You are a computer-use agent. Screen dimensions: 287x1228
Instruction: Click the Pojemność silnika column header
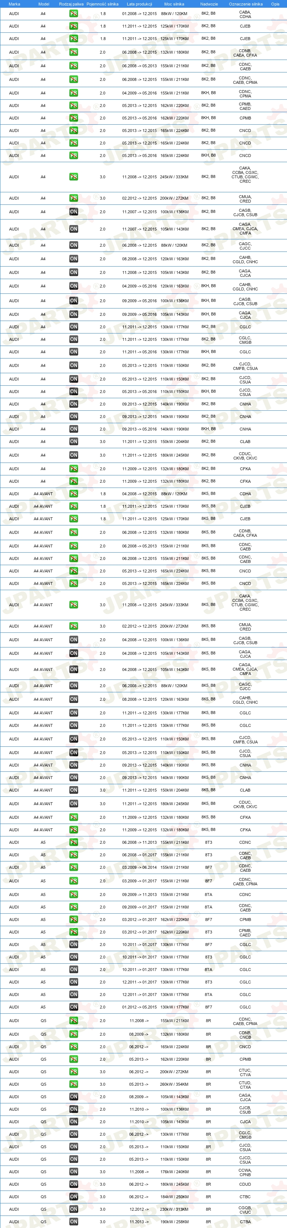pos(102,4)
